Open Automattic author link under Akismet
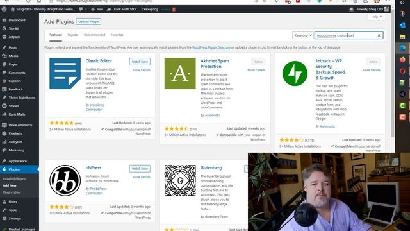 [x=212, y=116]
